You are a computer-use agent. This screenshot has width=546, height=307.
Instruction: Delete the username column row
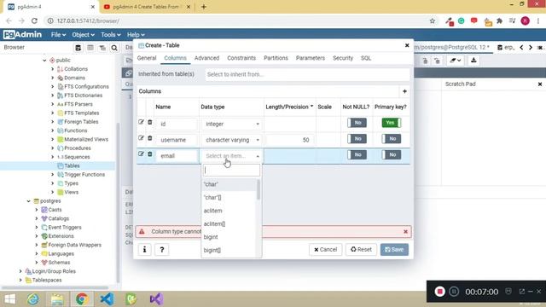click(150, 138)
